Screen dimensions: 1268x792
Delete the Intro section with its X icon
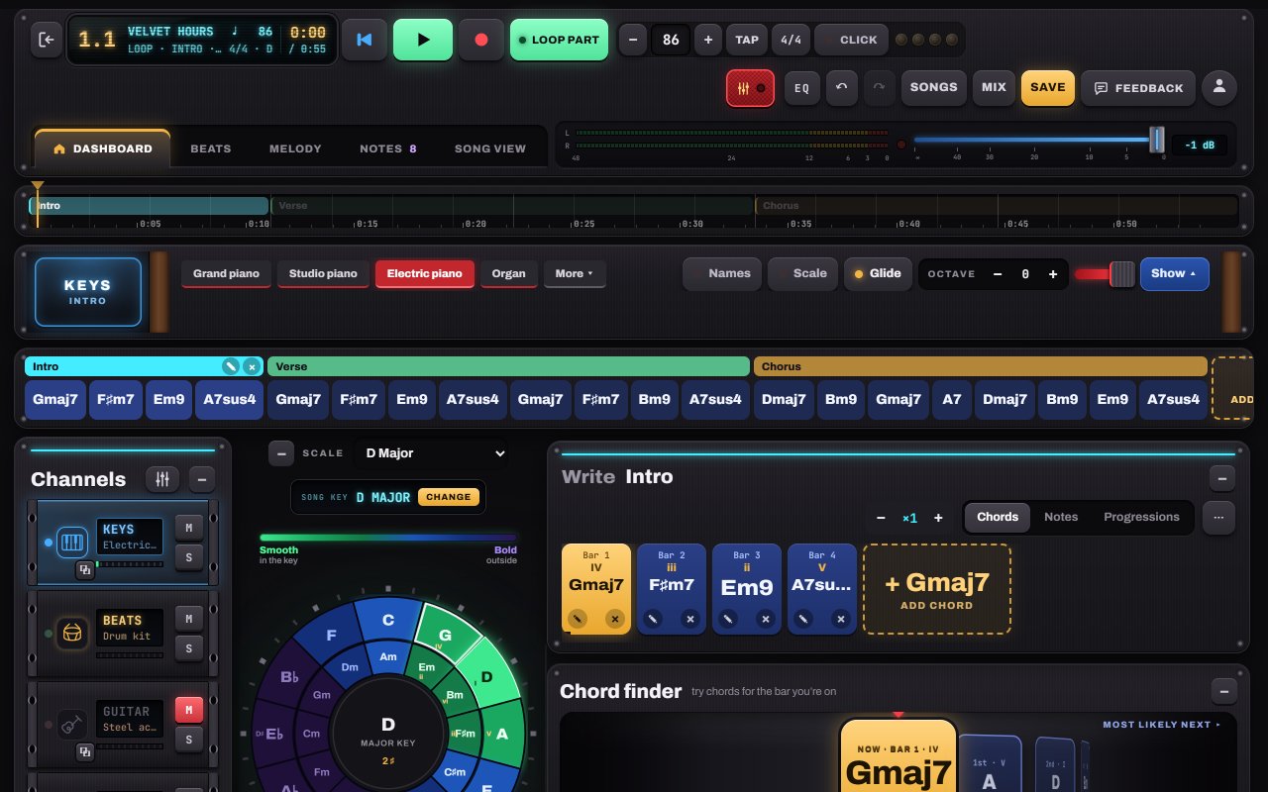click(x=252, y=366)
